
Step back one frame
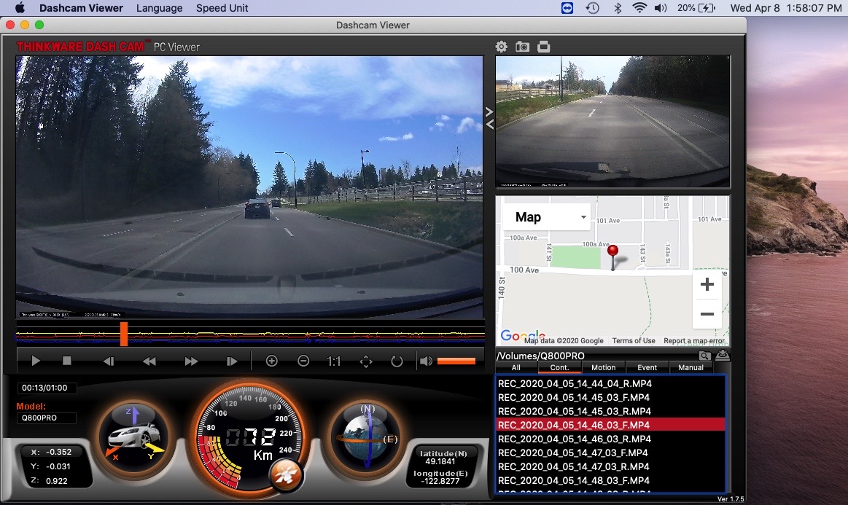[109, 361]
